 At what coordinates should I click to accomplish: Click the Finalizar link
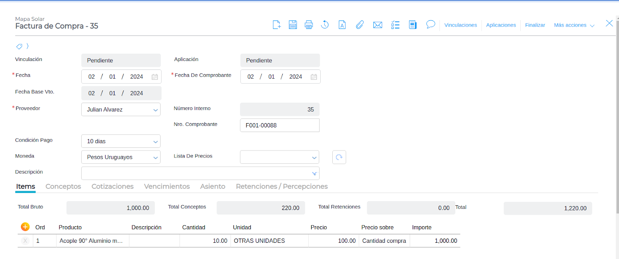[535, 25]
